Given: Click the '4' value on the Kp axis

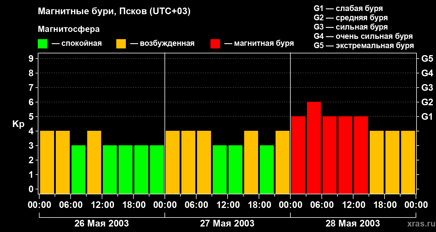Looking at the screenshot, I should (x=32, y=131).
